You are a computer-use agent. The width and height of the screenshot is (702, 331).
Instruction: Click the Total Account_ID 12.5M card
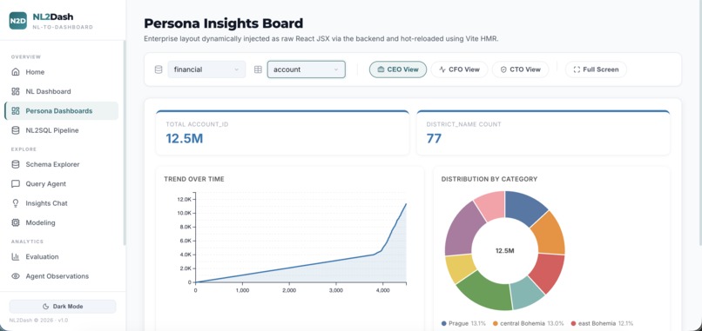click(x=282, y=133)
